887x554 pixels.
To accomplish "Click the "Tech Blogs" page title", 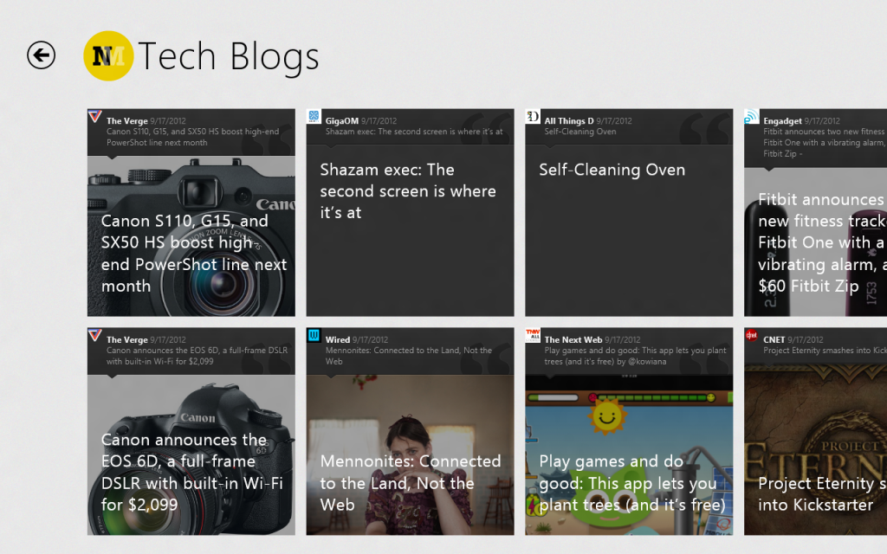I will [229, 57].
